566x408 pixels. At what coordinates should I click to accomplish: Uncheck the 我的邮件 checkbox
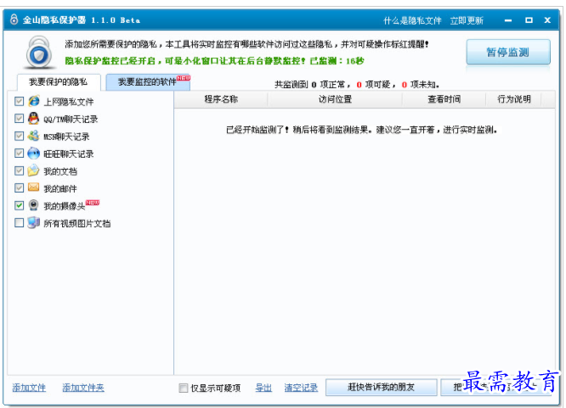point(20,187)
